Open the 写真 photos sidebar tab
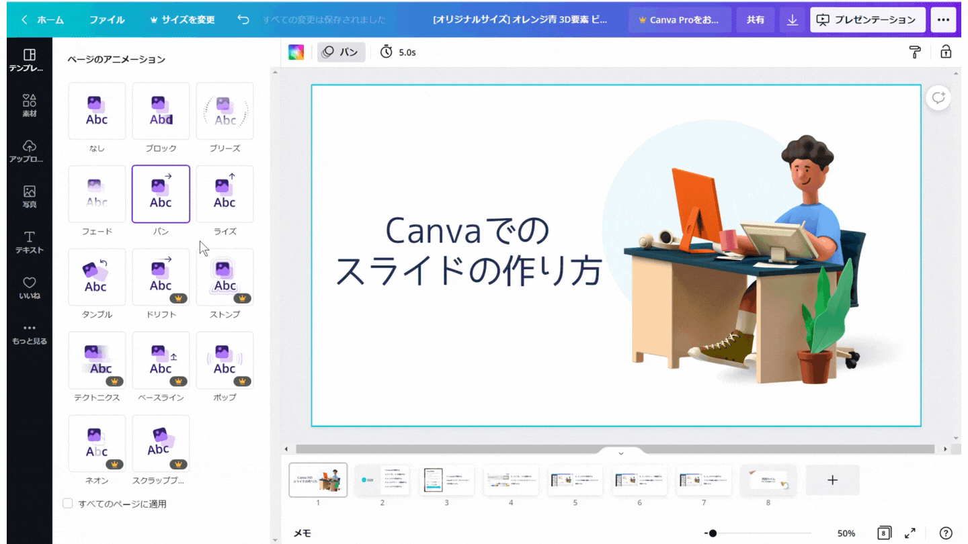The width and height of the screenshot is (968, 544). click(29, 197)
